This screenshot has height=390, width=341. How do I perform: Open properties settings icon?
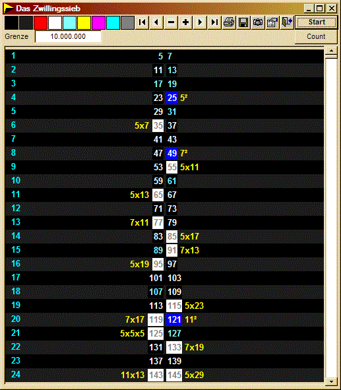tap(272, 22)
